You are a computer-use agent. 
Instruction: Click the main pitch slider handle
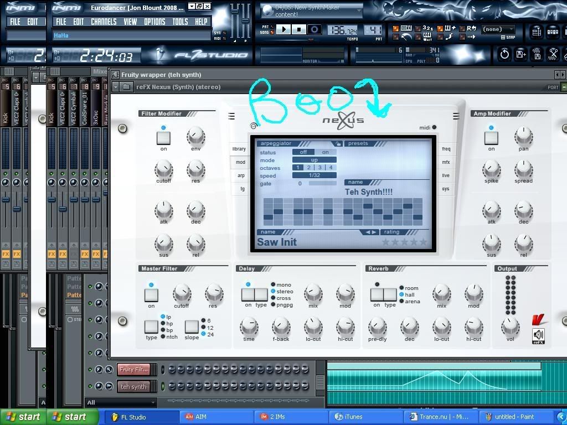coord(245,20)
